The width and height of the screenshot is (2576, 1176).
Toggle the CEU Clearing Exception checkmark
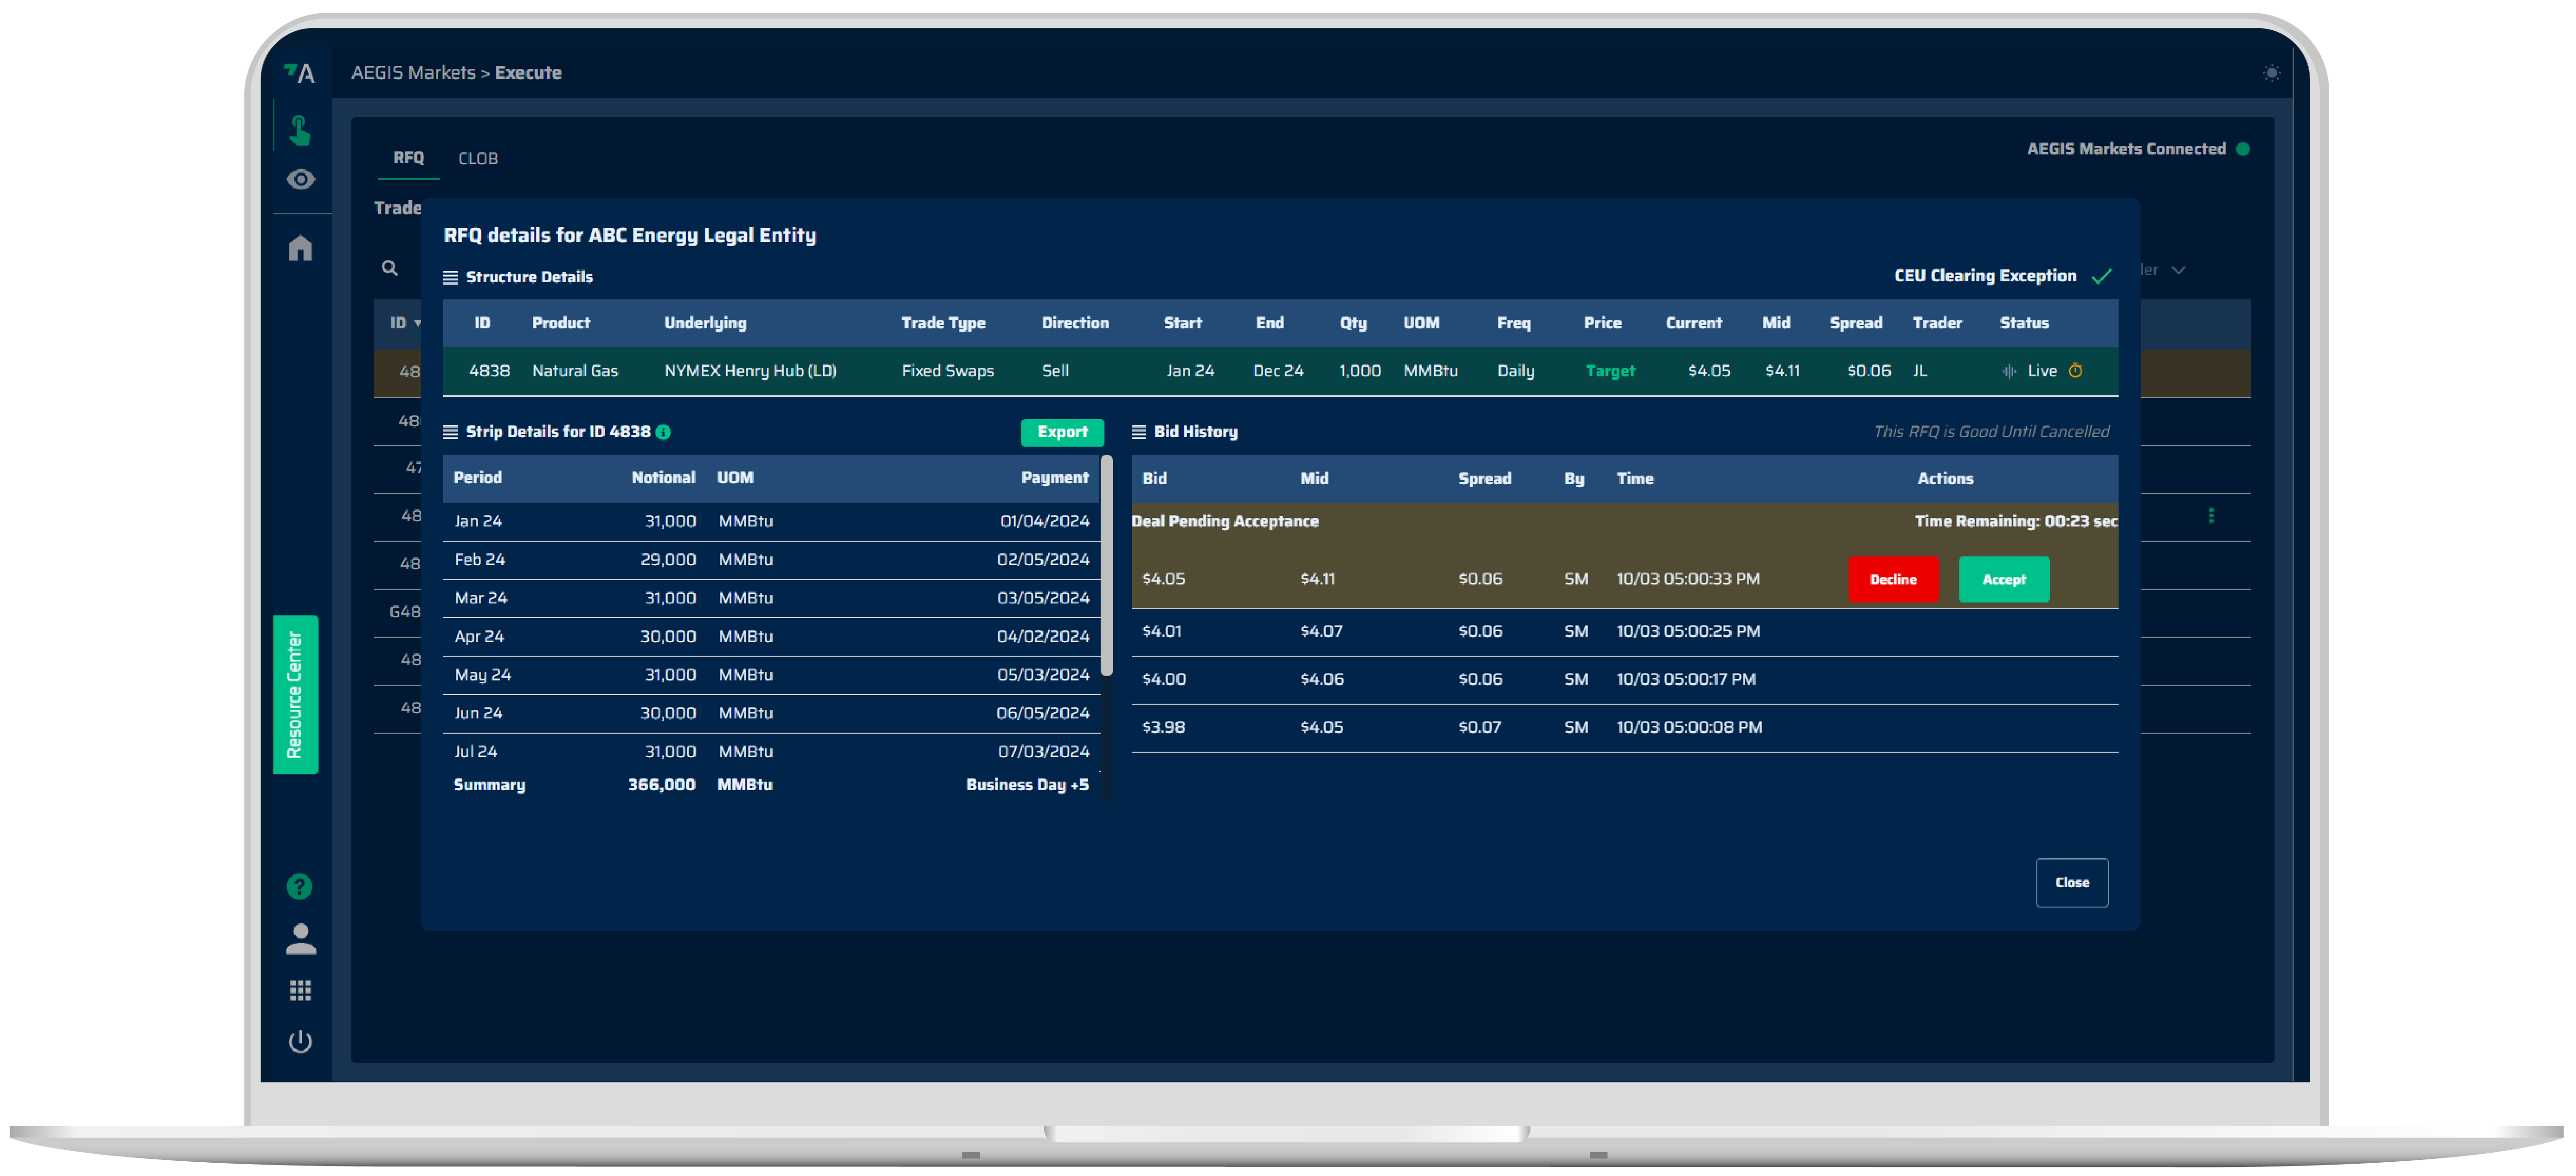(x=2101, y=276)
